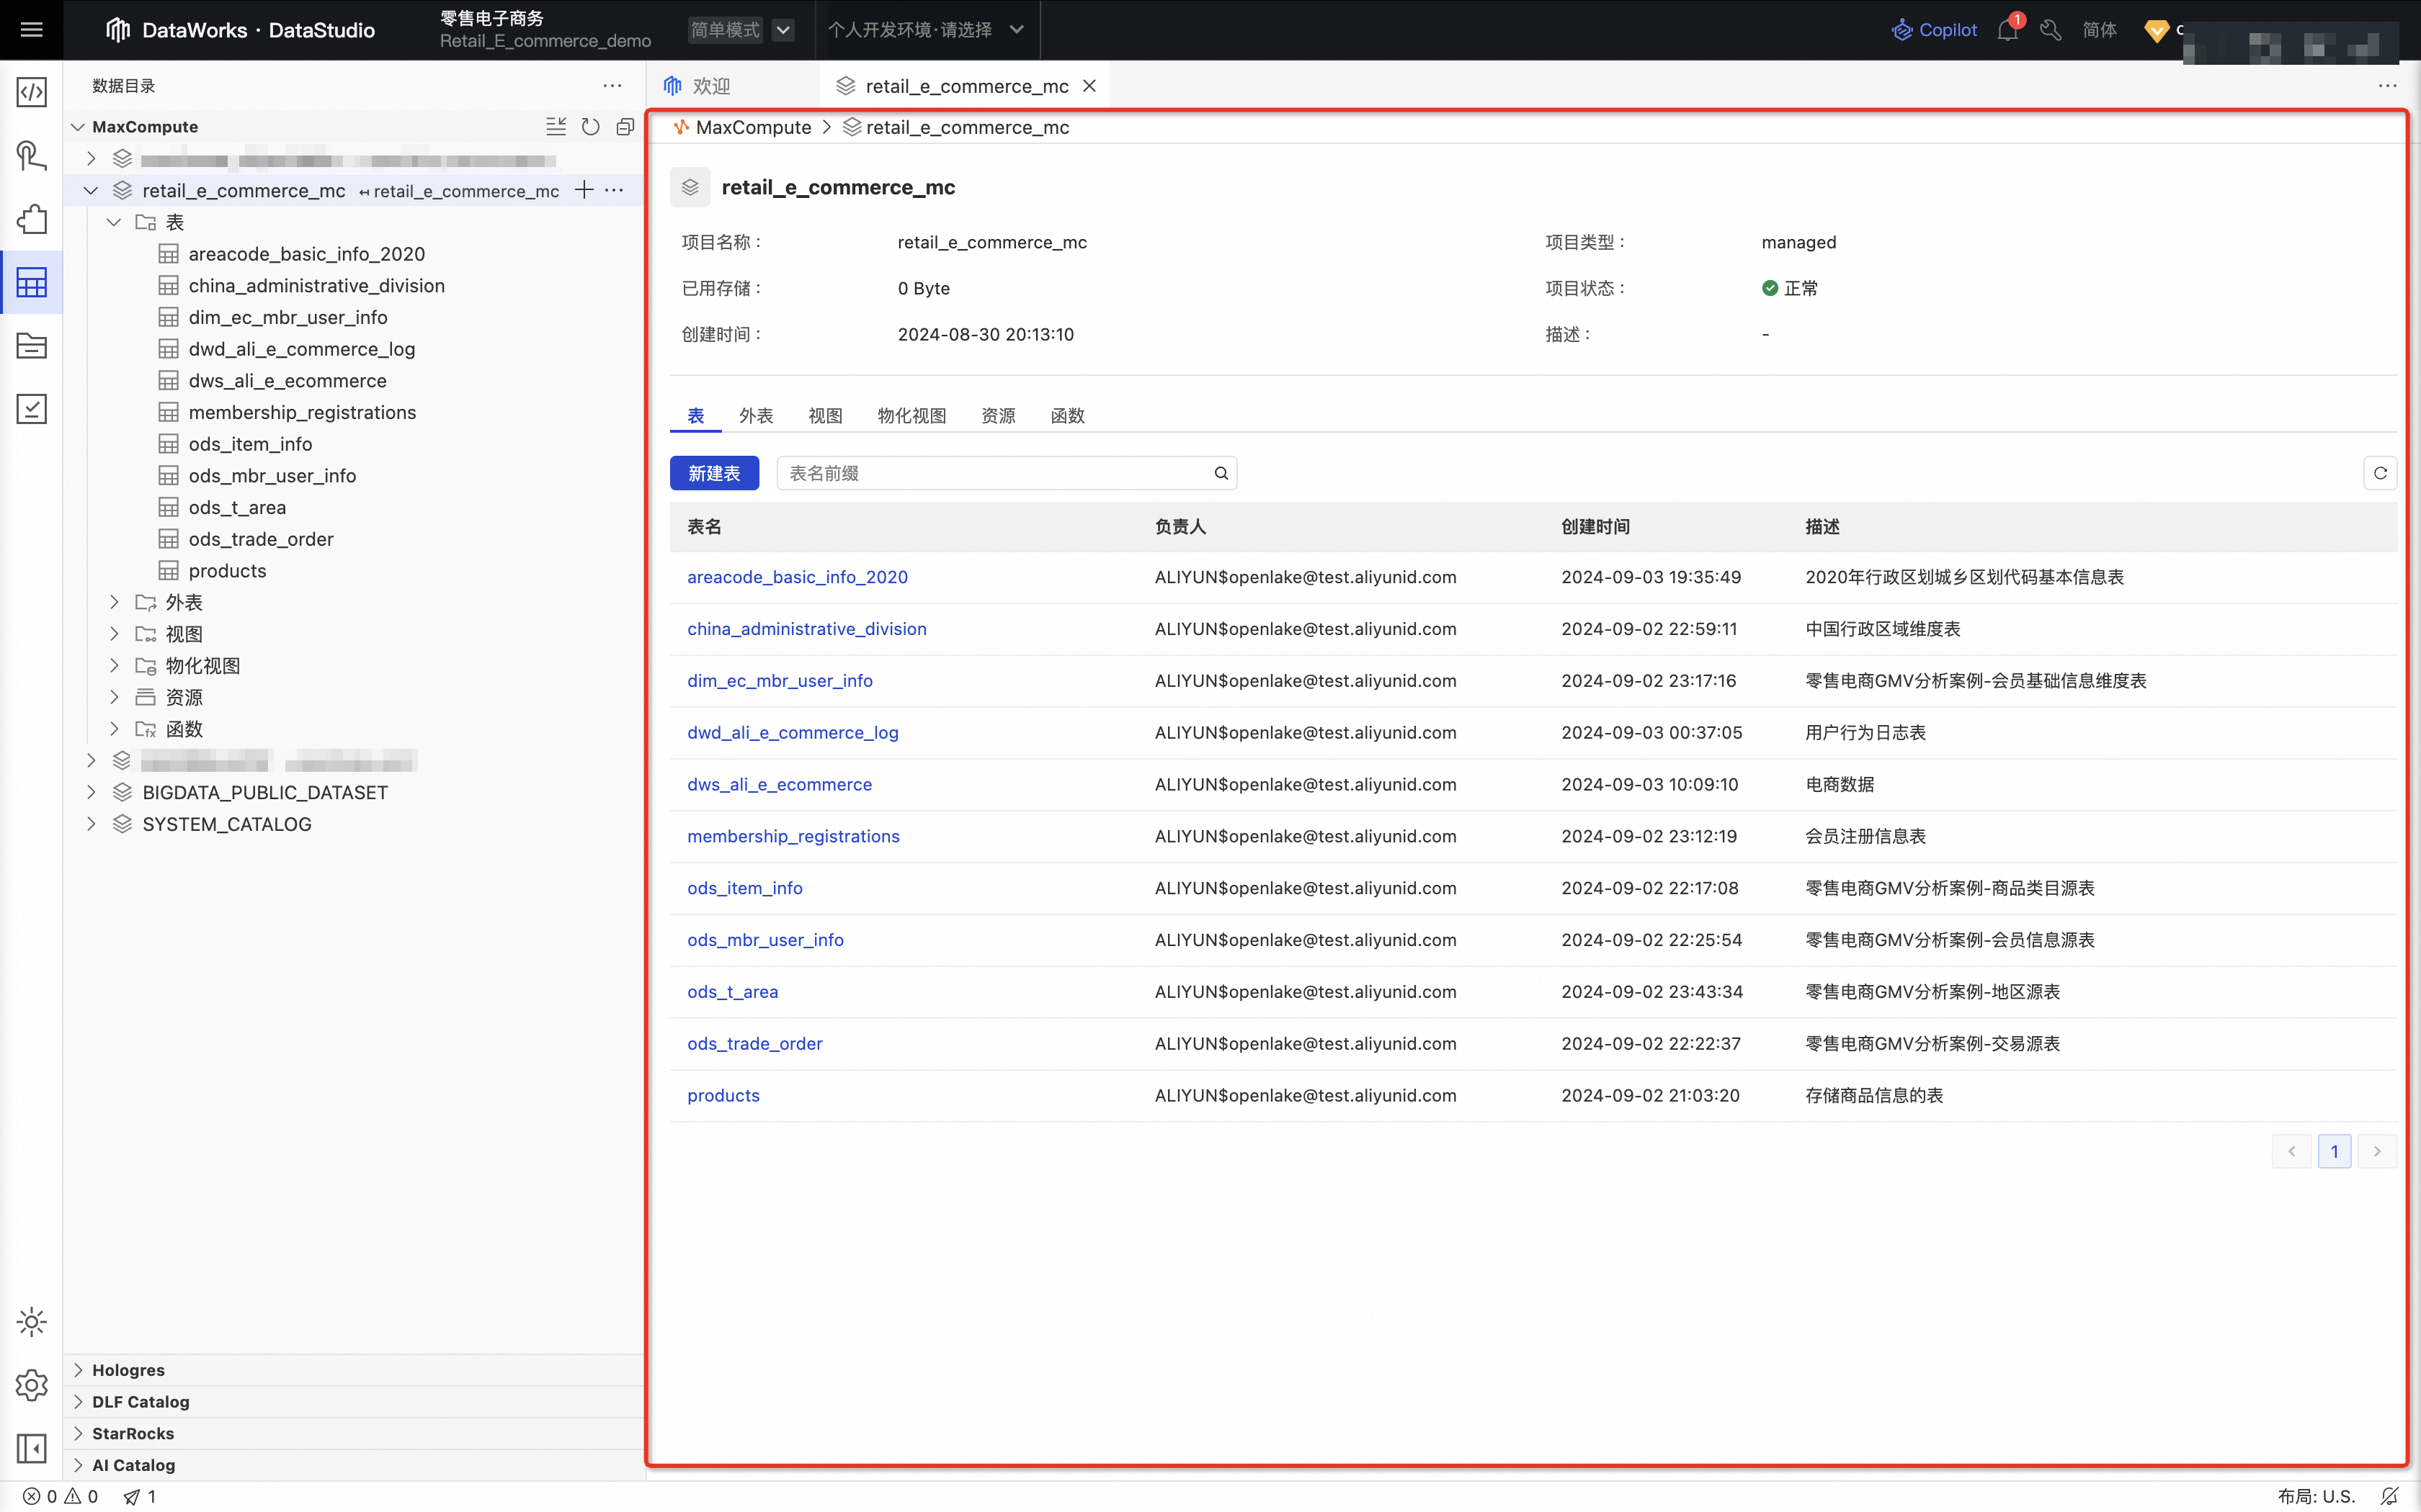
Task: Expand the 外表 folder
Action: click(x=114, y=602)
